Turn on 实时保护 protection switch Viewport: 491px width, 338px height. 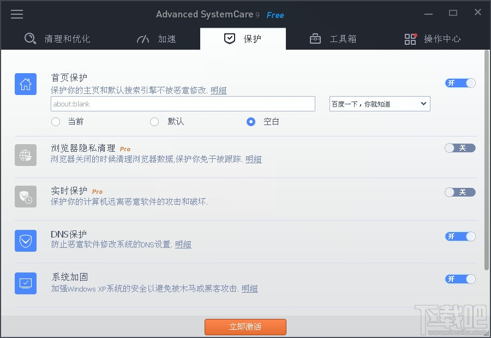[460, 192]
